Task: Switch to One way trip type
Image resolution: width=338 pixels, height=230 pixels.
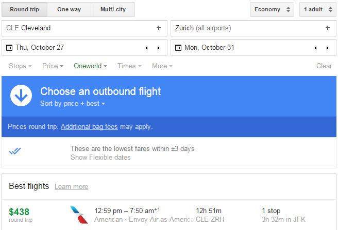Action: (69, 9)
